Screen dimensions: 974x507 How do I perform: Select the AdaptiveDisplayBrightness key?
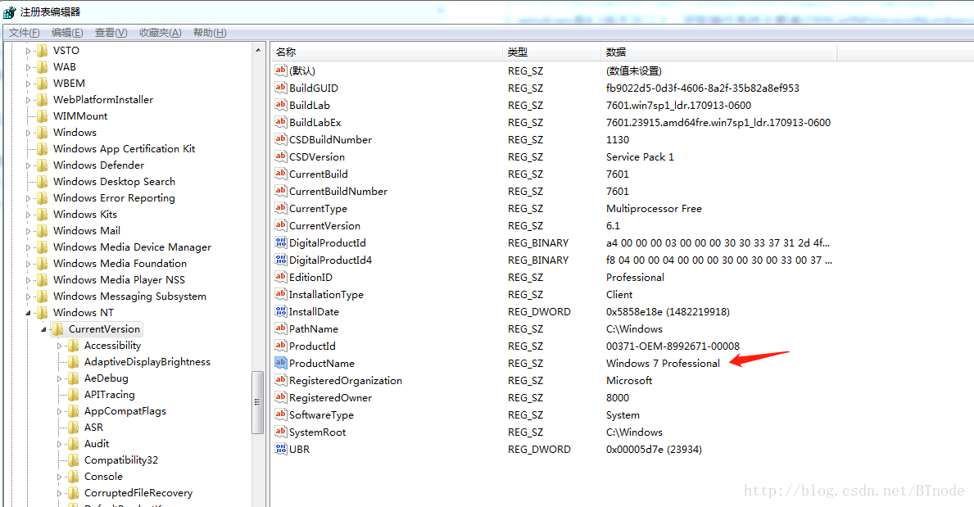tap(147, 361)
